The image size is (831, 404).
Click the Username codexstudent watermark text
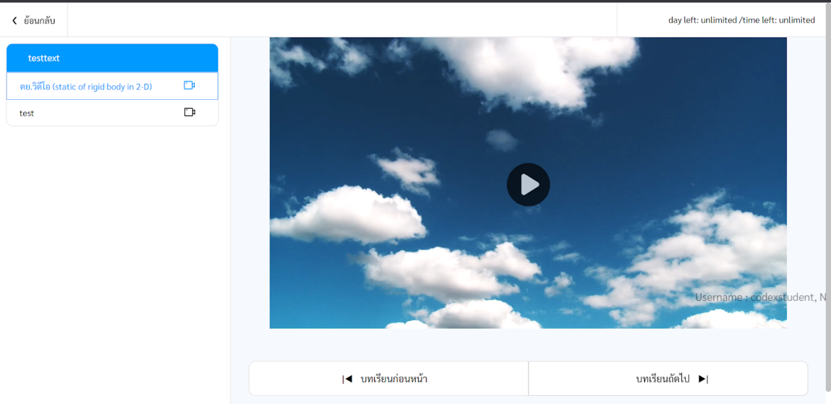tap(760, 297)
